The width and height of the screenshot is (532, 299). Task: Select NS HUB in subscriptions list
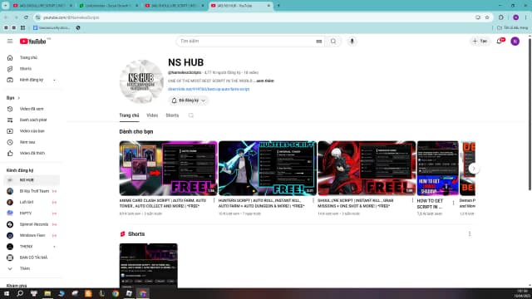(32, 180)
